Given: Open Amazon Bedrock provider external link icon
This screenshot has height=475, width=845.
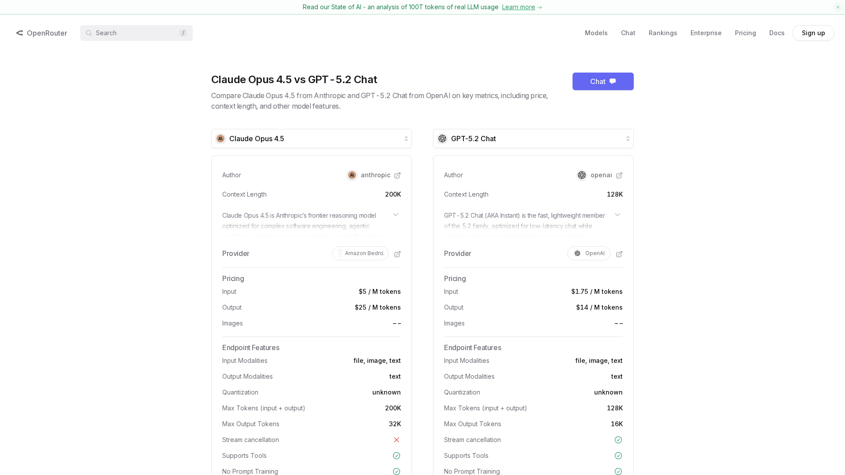Looking at the screenshot, I should tap(397, 254).
